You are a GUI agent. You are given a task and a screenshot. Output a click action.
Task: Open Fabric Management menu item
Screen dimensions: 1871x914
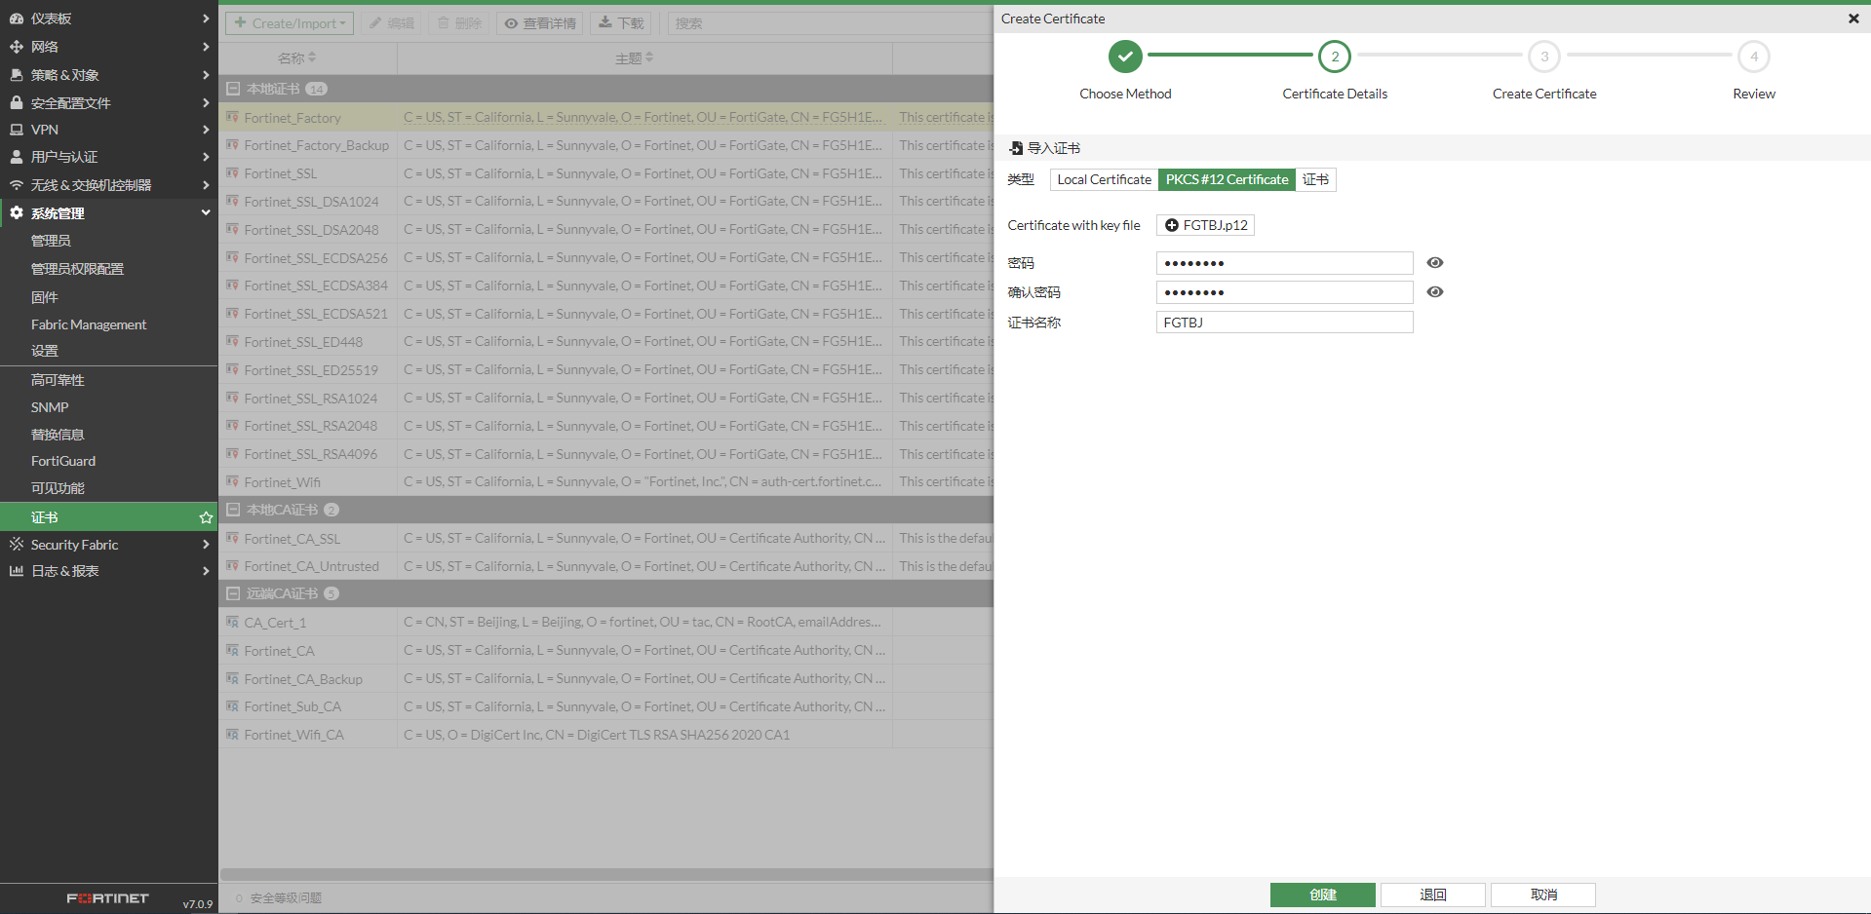click(89, 324)
